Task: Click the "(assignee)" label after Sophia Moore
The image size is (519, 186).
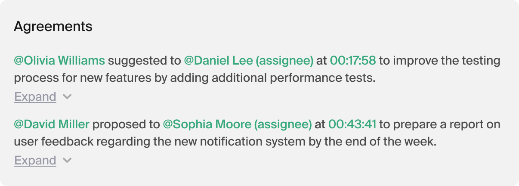Action: tap(283, 125)
